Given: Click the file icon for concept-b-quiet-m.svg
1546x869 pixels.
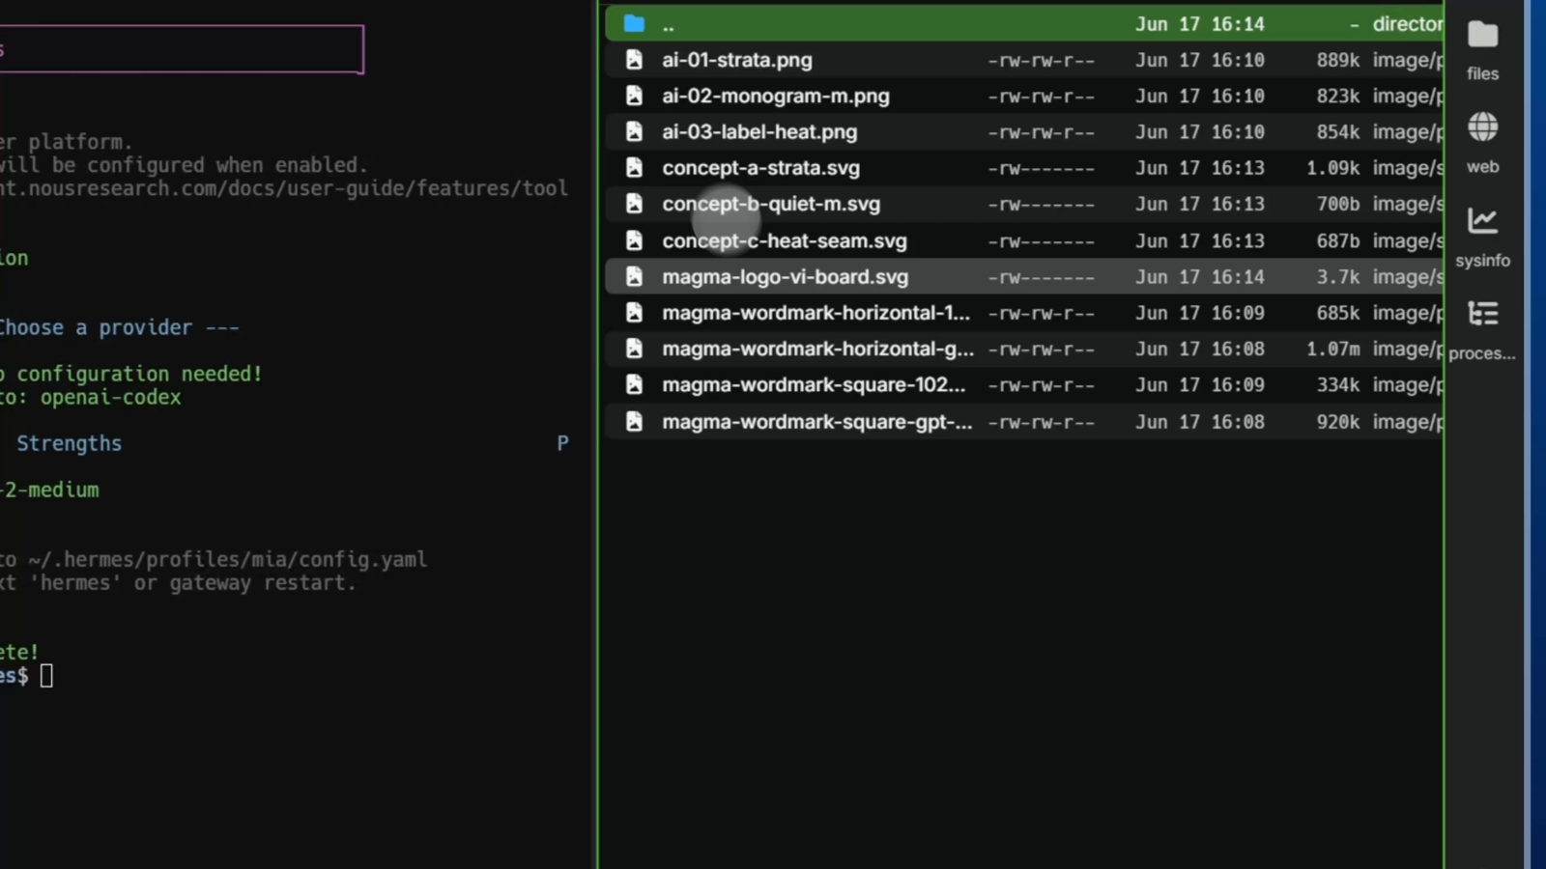Looking at the screenshot, I should 634,204.
